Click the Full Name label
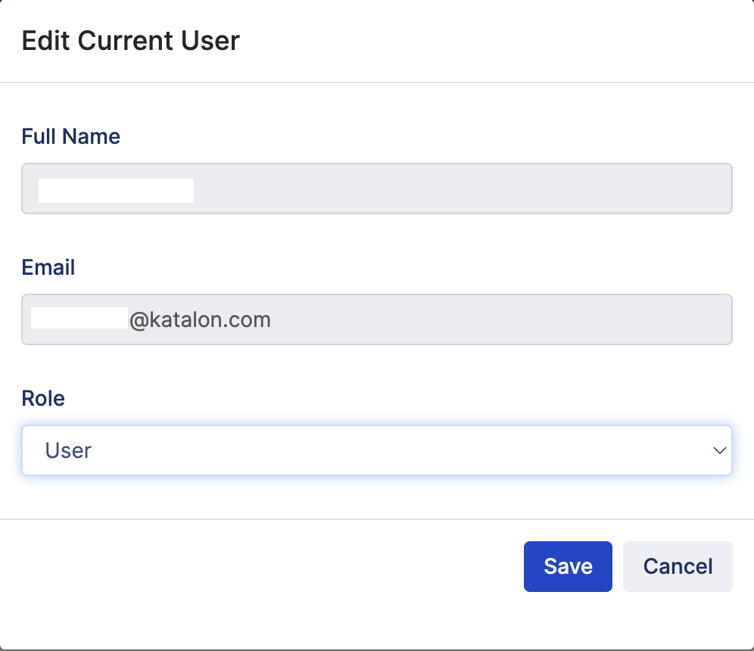This screenshot has height=651, width=754. coord(70,136)
